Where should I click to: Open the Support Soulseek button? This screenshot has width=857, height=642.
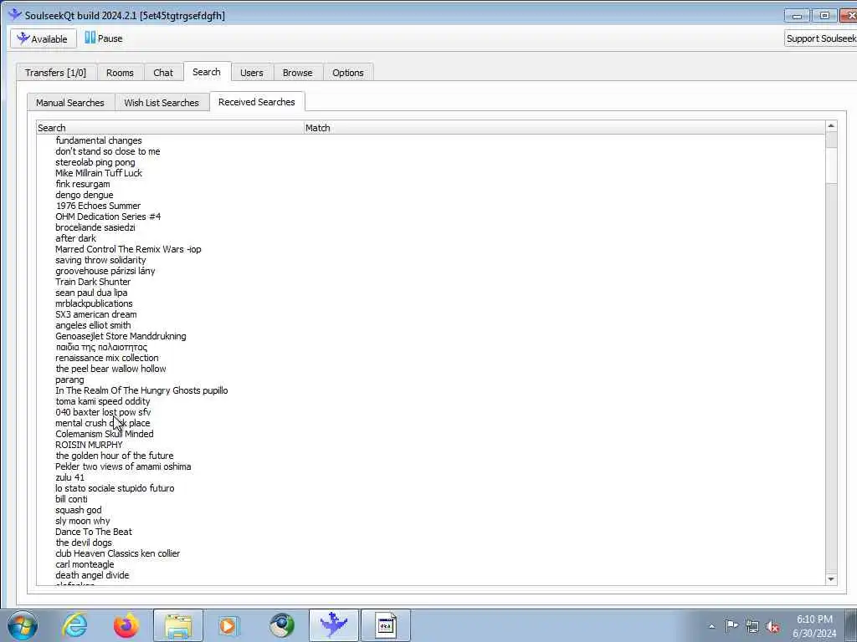click(x=821, y=38)
